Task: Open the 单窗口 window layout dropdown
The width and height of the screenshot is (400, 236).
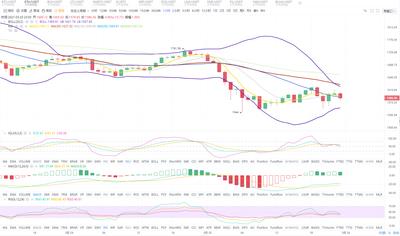Action: coord(389,11)
